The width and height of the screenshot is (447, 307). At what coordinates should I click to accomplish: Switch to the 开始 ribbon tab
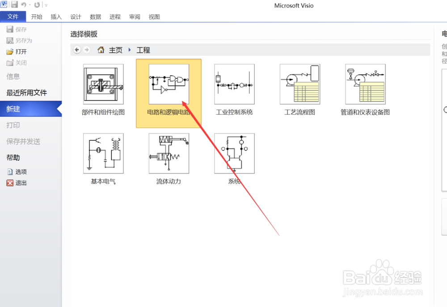(37, 17)
